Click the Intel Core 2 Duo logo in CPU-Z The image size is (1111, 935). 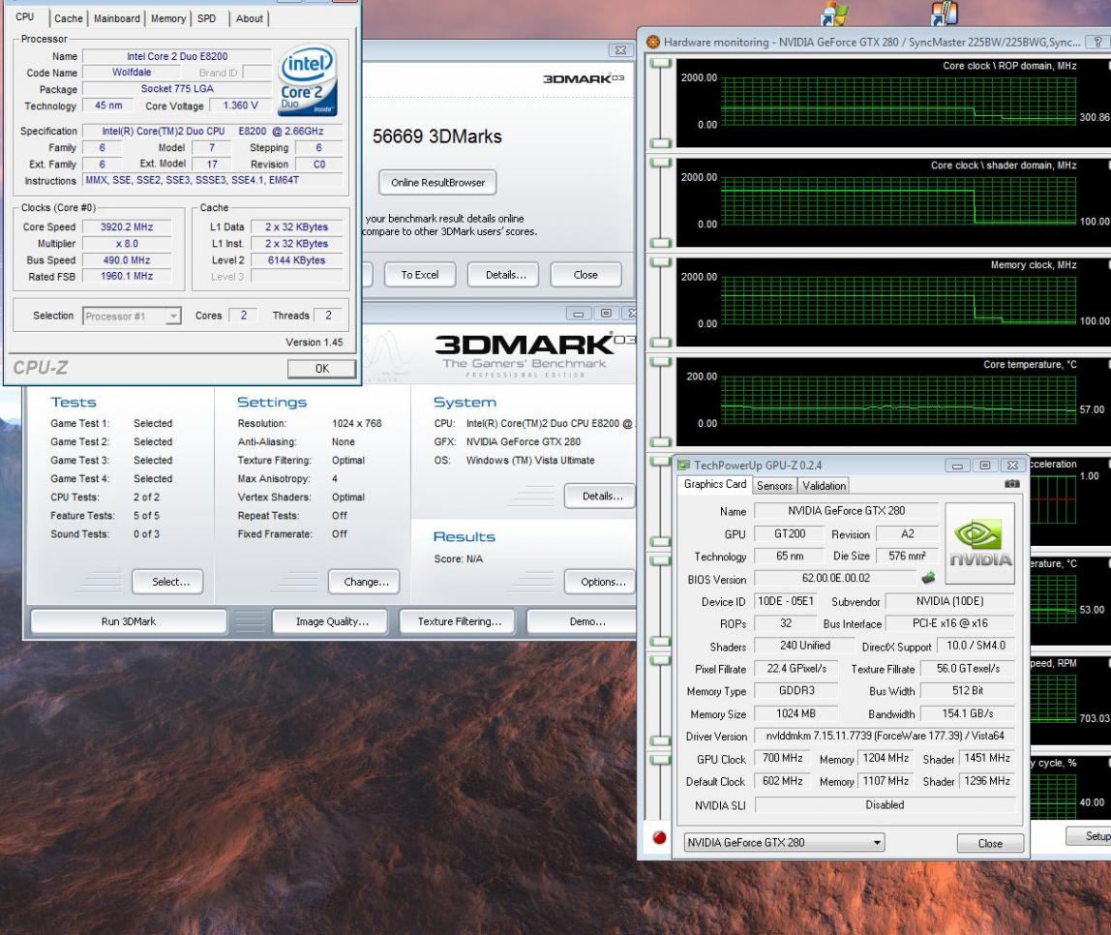[308, 80]
